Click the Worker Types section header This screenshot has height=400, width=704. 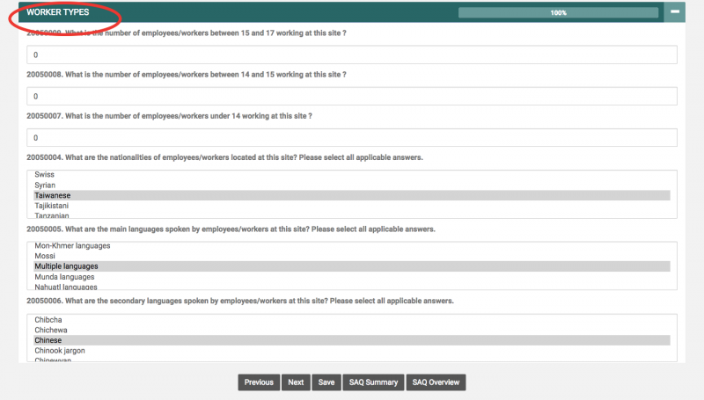point(58,13)
